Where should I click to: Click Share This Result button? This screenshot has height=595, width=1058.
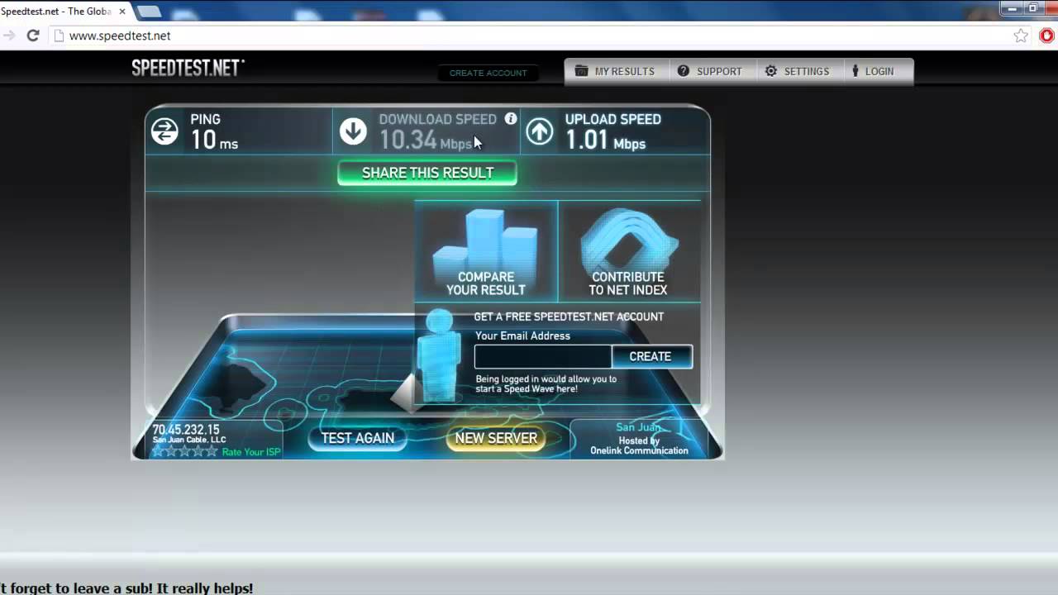[427, 173]
